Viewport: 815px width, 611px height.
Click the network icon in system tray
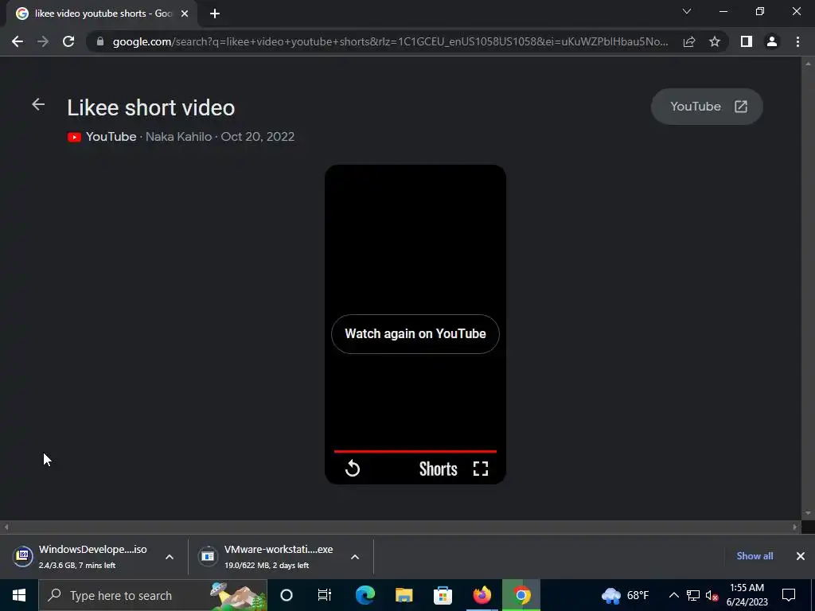693,595
